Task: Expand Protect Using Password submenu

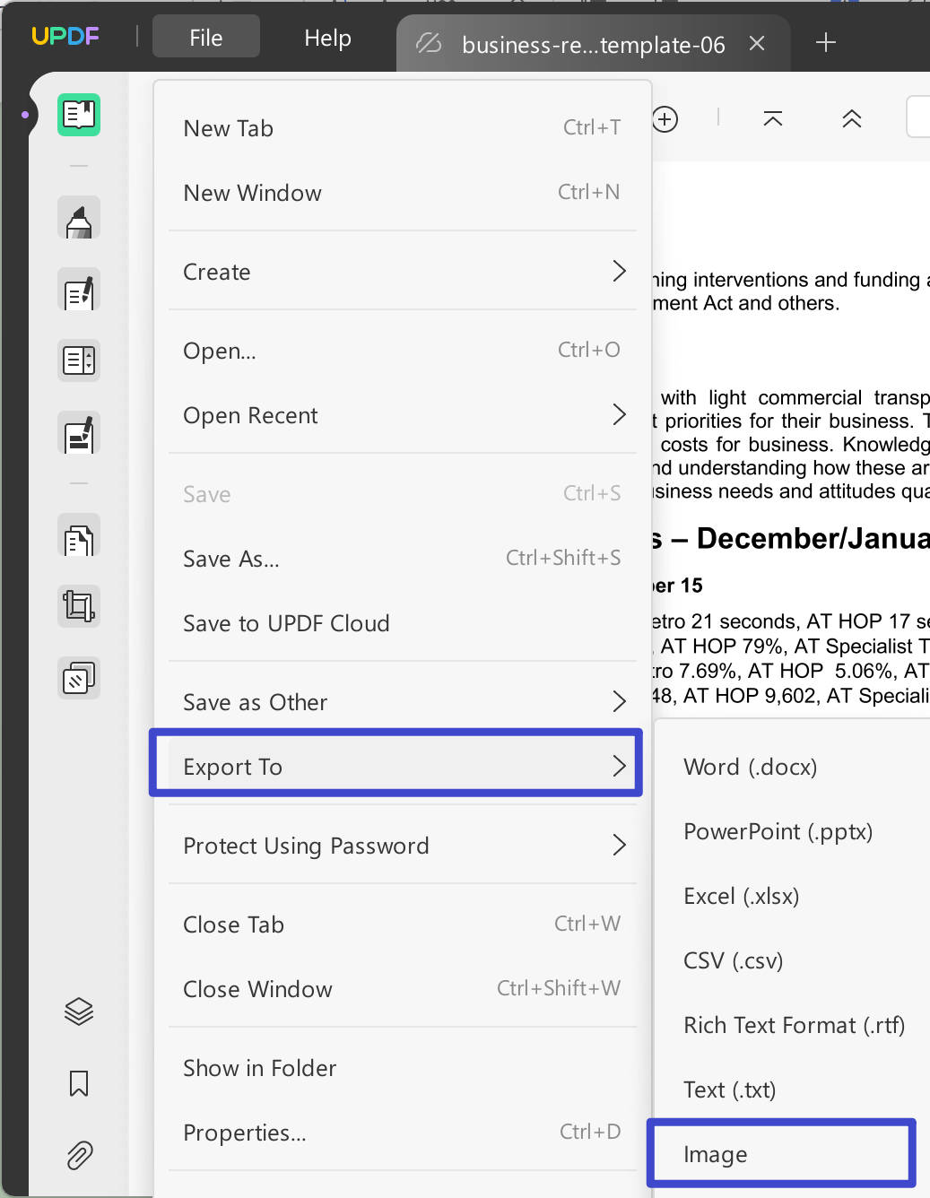Action: 402,846
